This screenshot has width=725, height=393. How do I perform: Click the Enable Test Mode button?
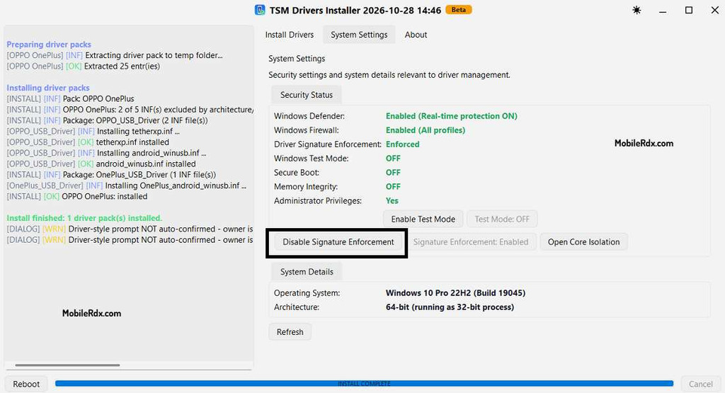click(x=423, y=219)
